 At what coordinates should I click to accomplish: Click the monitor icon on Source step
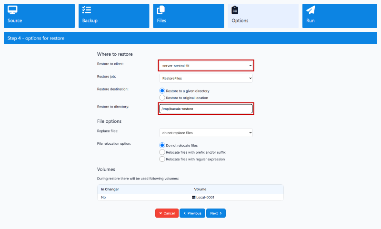(x=12, y=10)
